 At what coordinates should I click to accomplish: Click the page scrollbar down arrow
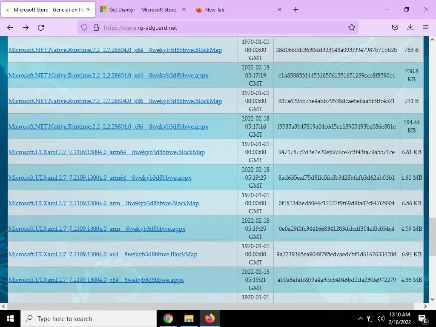(x=432, y=299)
